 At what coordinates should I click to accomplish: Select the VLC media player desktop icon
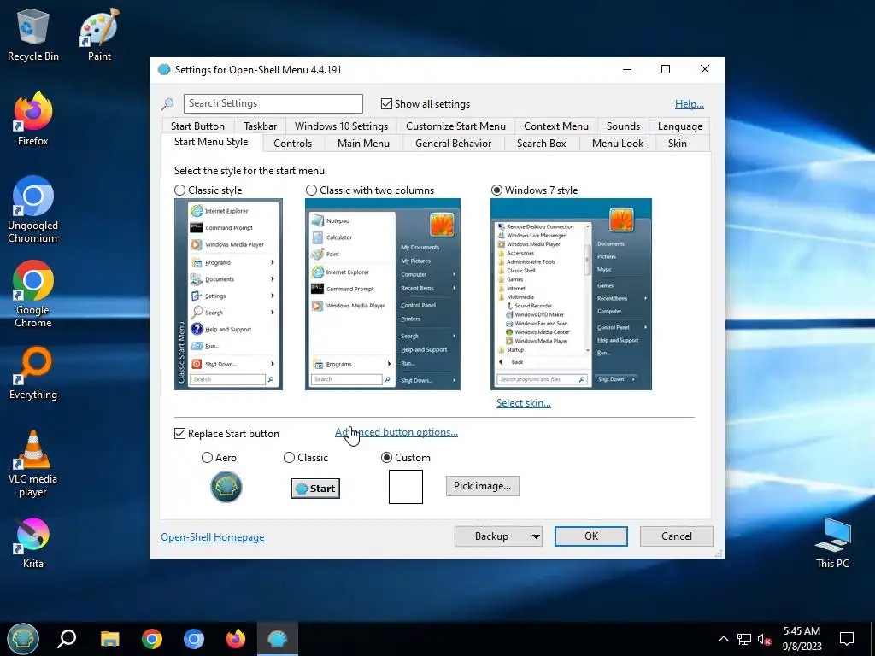click(33, 464)
